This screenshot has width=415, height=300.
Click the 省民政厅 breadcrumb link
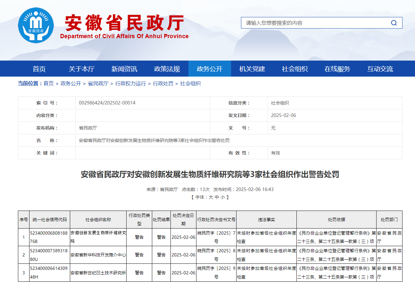98,84
